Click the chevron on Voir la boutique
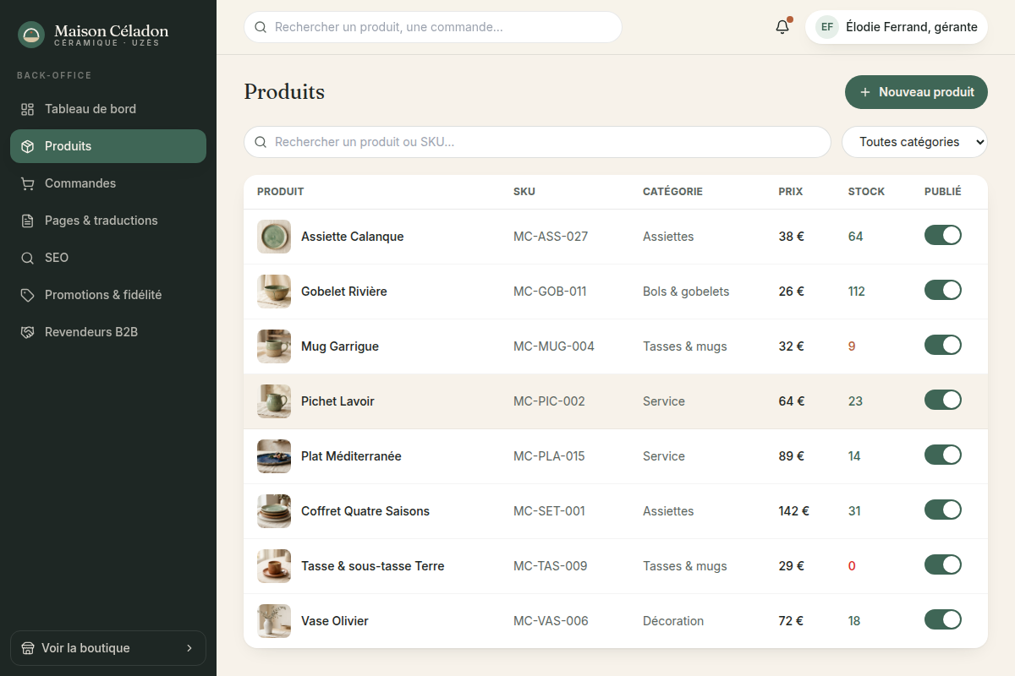Image resolution: width=1015 pixels, height=676 pixels. [x=189, y=648]
